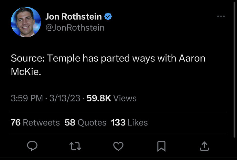Show the 76 Retweets list
237x160 pixels.
coord(35,122)
